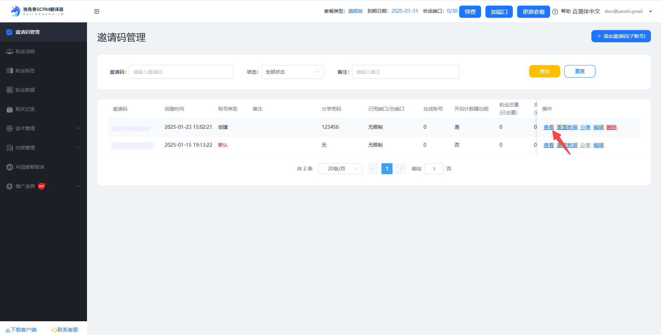The height and width of the screenshot is (335, 661).
Task: Open 推广返佣 menu item
Action: (25, 186)
